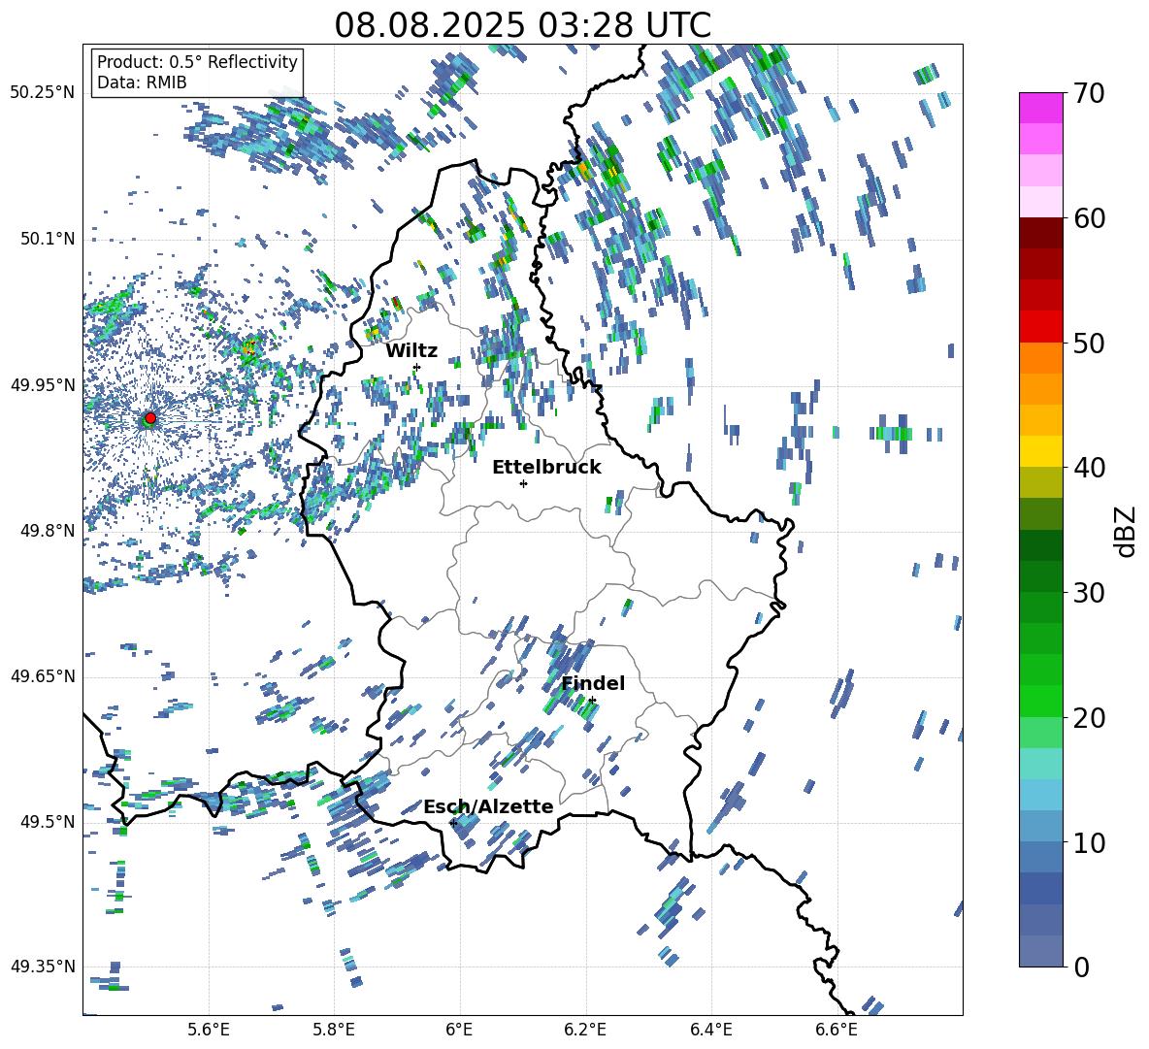Click the 6.6°E longitude label
The image size is (1149, 1049).
point(837,1030)
